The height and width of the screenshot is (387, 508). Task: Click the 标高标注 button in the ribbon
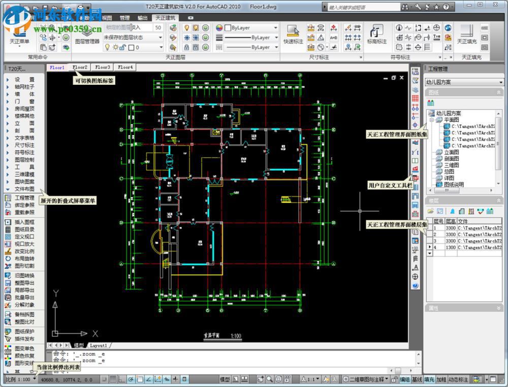click(x=377, y=36)
